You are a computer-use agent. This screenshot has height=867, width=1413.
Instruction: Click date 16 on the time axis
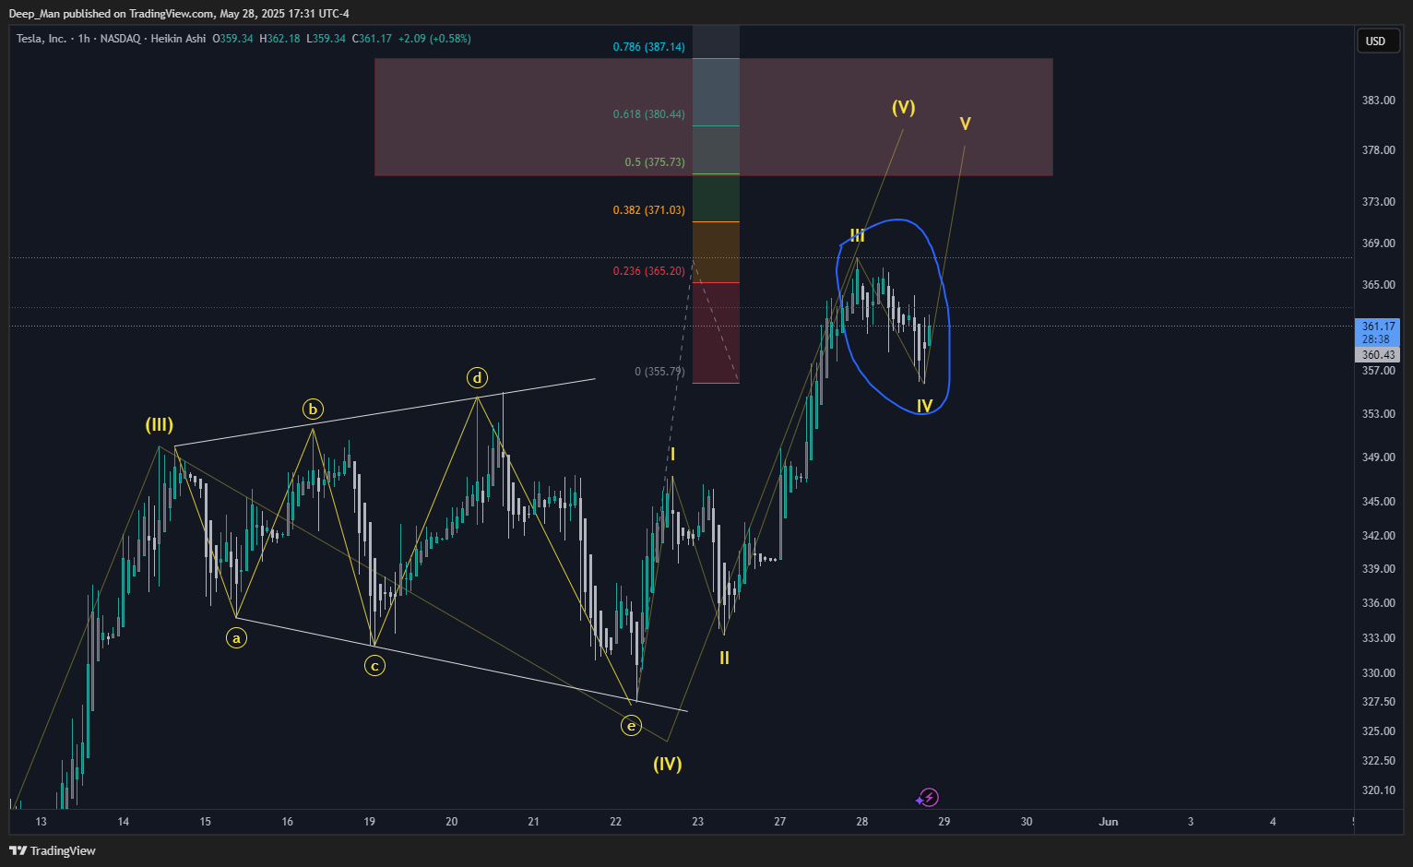(288, 822)
